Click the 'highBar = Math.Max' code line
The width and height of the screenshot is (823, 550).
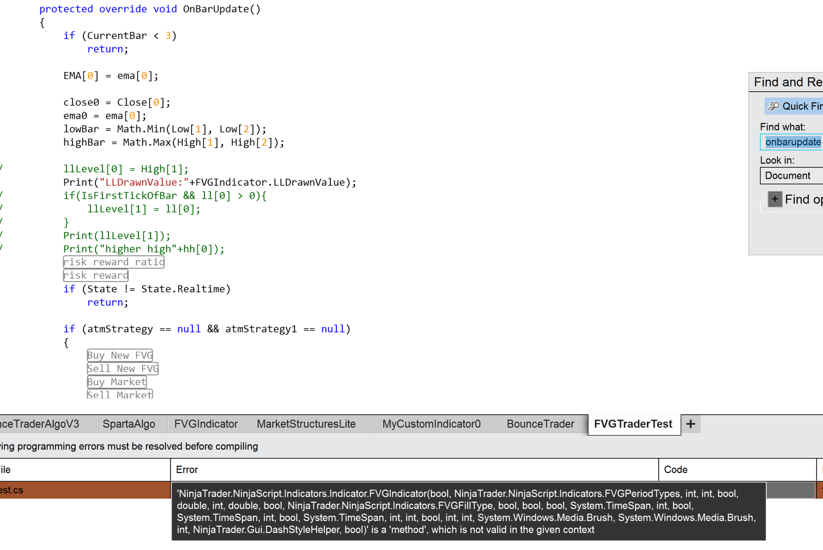coord(174,143)
